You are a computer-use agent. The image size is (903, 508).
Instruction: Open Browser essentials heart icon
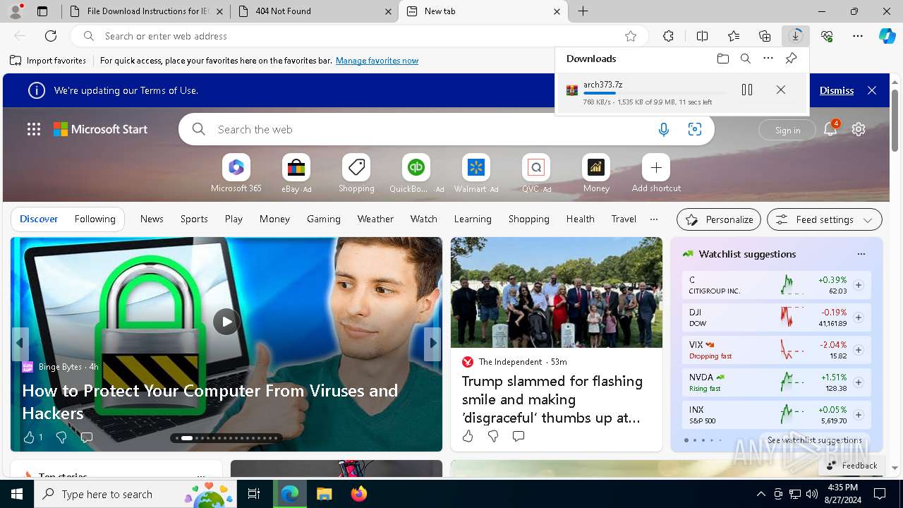[827, 36]
